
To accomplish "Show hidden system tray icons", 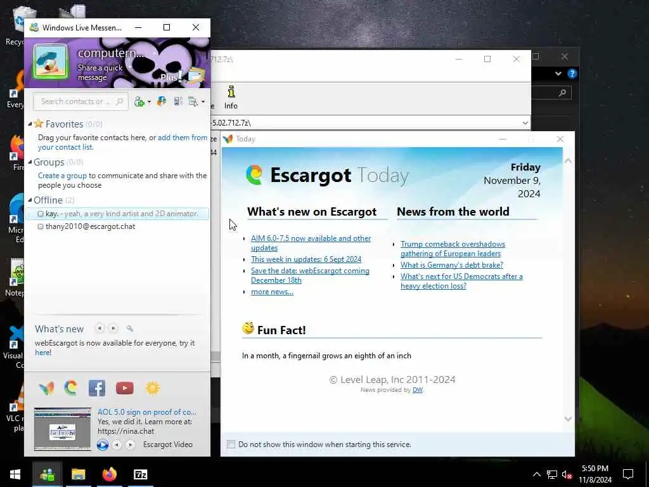I will (x=536, y=474).
